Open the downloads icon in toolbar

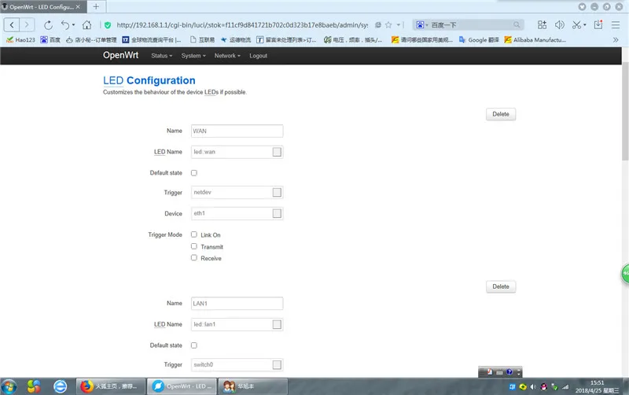coord(598,25)
